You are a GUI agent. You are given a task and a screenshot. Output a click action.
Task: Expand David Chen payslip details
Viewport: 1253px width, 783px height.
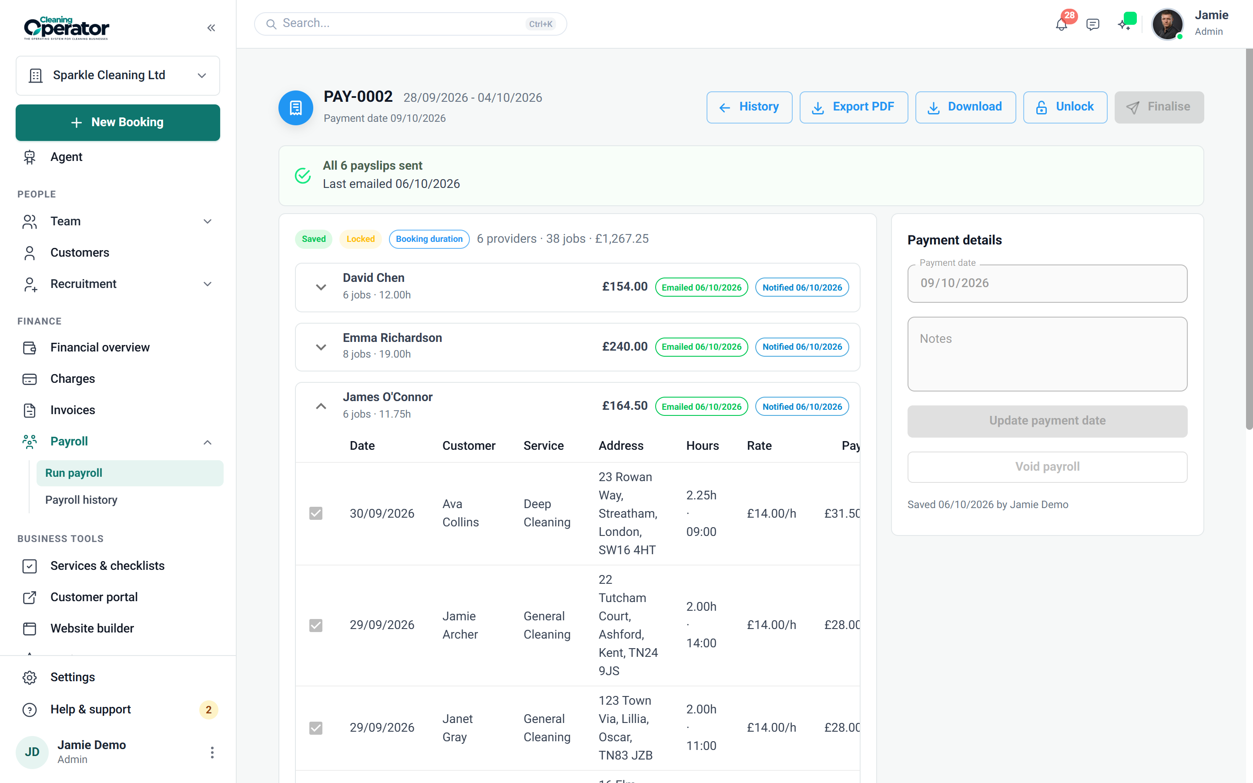pyautogui.click(x=321, y=287)
